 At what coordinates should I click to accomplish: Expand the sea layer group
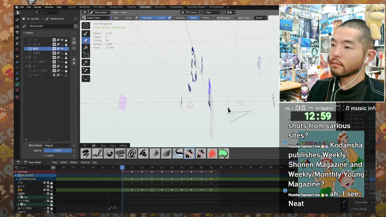tap(26, 57)
